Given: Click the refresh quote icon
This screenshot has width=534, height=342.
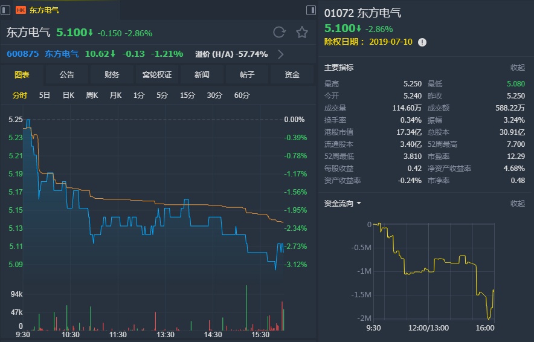Looking at the screenshot, I should click(279, 33).
